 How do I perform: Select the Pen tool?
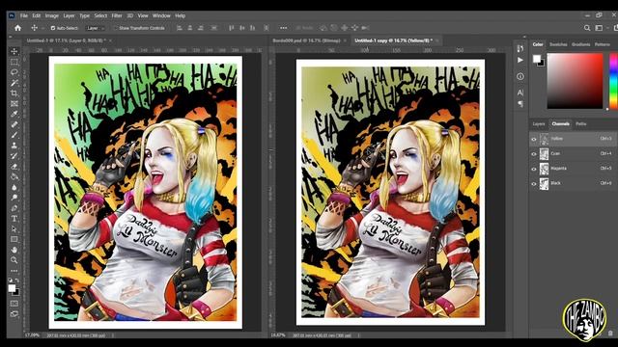[x=14, y=208]
